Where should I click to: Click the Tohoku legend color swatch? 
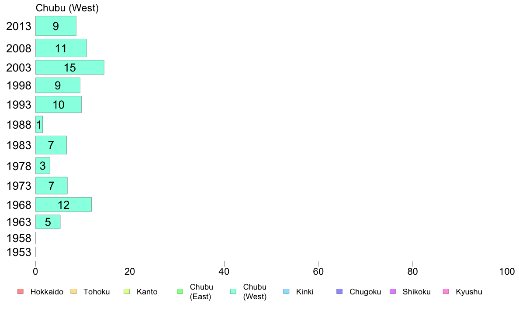click(73, 291)
